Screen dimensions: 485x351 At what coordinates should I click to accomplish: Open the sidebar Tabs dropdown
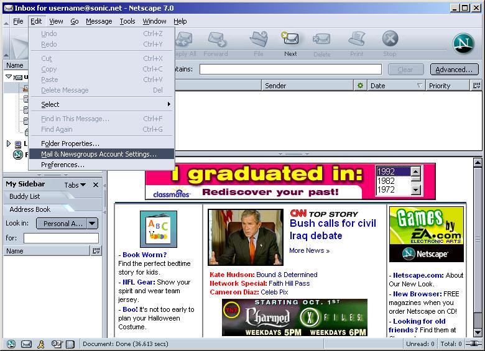(75, 185)
